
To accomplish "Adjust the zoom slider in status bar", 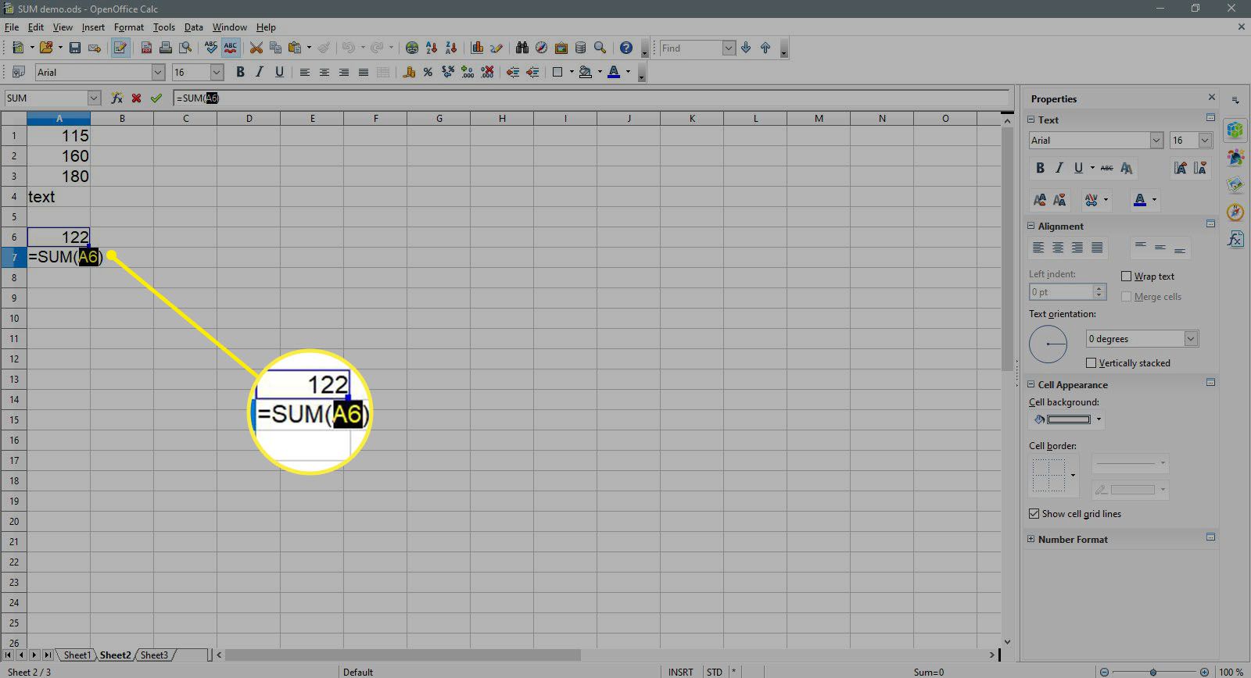I will click(1153, 672).
